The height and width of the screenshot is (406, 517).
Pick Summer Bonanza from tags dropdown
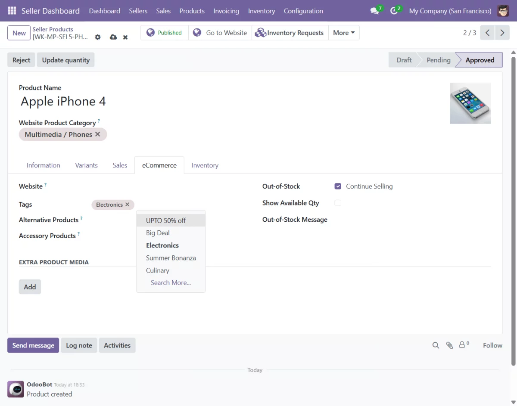(x=171, y=258)
